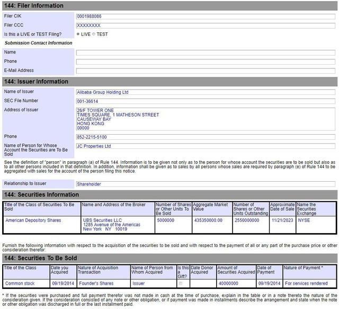Click the Filer CCC field
Screen dimensions: 339x309
coord(205,25)
